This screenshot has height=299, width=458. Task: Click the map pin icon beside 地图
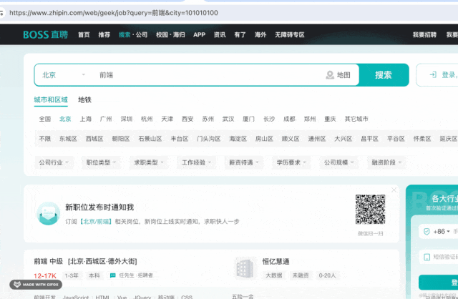click(x=330, y=75)
